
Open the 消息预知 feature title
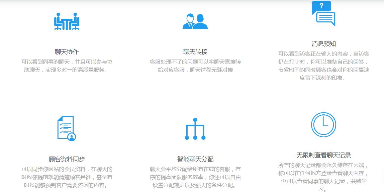(x=323, y=44)
